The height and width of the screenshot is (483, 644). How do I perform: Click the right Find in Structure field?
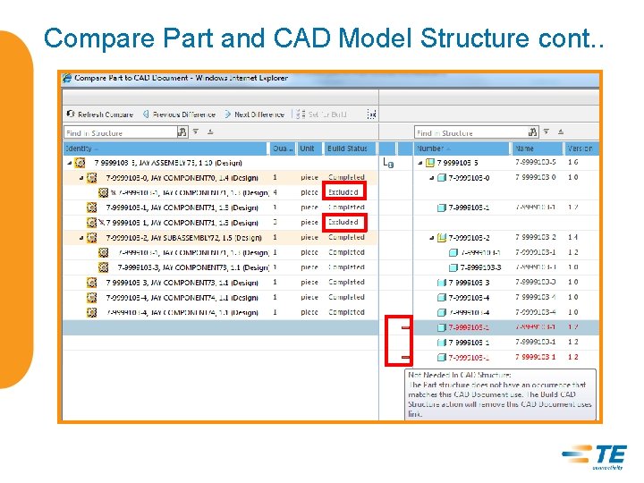(x=470, y=132)
